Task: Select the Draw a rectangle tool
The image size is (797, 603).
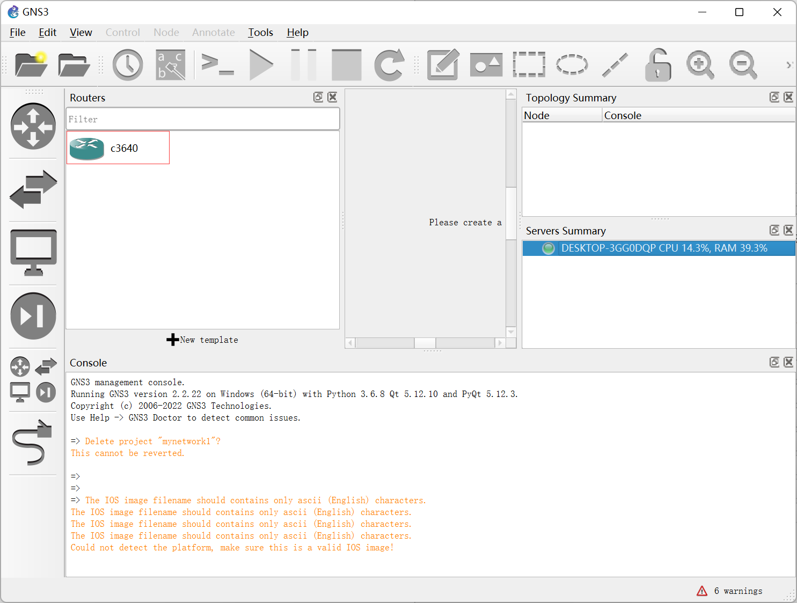Action: 529,65
